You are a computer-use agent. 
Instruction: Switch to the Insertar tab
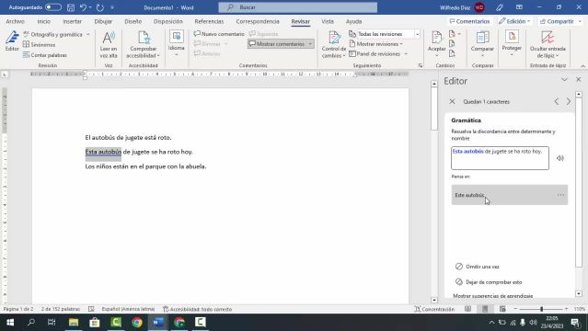point(73,21)
